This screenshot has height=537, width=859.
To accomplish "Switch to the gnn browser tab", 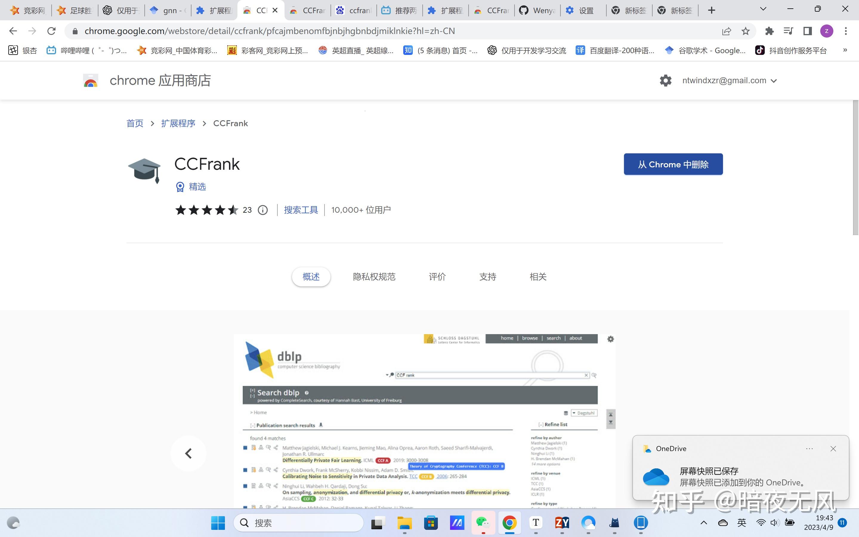I will [x=168, y=10].
